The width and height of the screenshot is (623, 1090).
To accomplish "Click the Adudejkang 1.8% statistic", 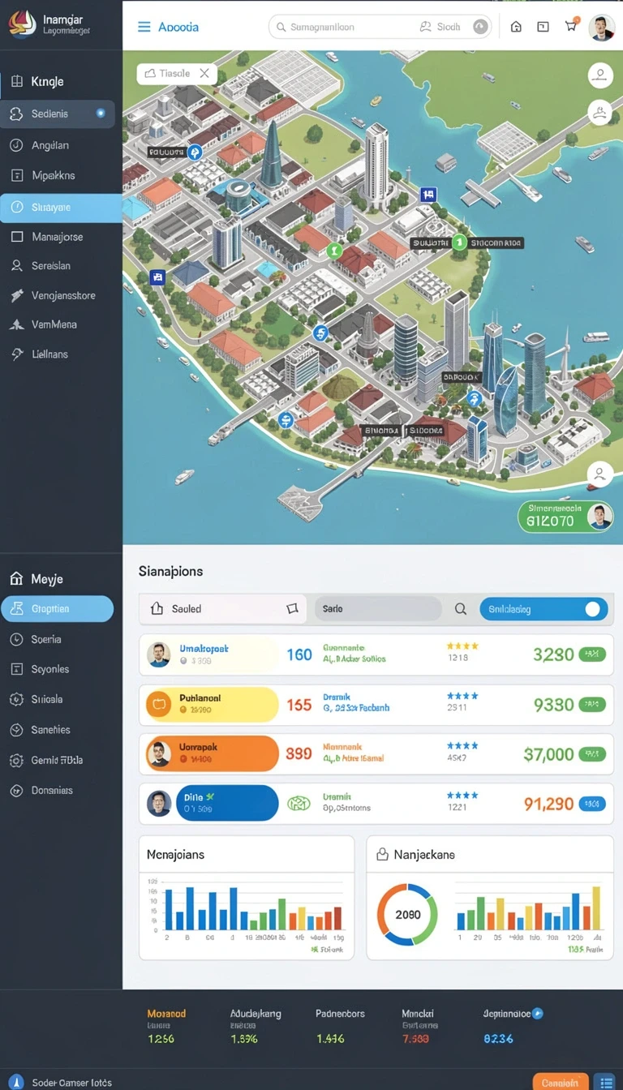I will (x=256, y=1026).
